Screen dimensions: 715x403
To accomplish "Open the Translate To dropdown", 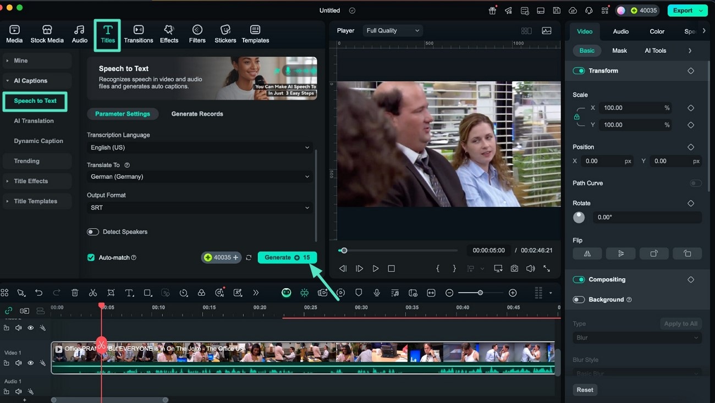I will coord(200,176).
